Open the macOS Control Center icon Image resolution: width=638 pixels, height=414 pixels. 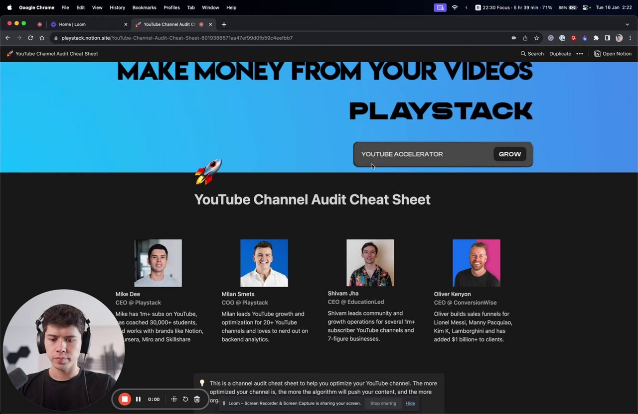[x=585, y=7]
